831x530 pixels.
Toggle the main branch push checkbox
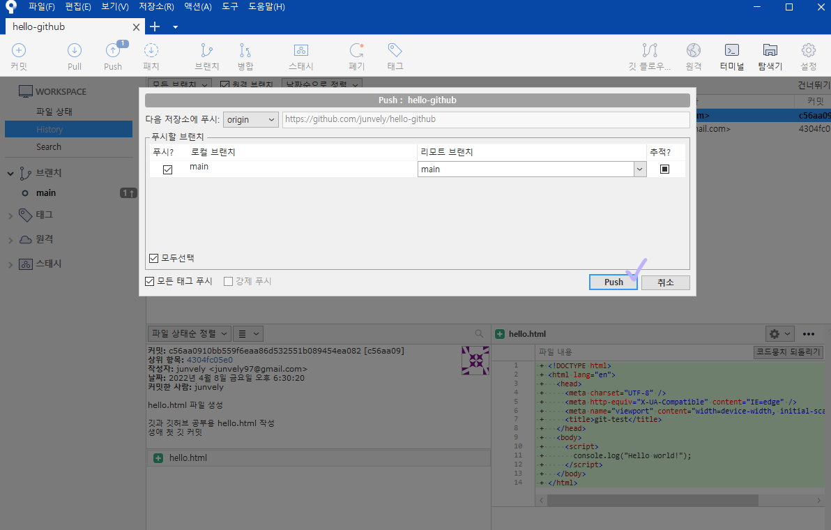[x=167, y=169]
